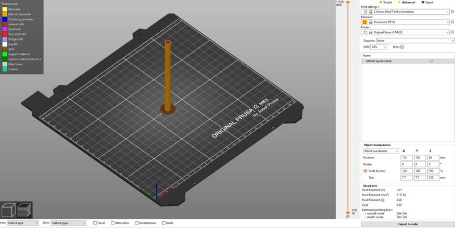
Task: Select Expert mode
Action: pyautogui.click(x=427, y=2)
